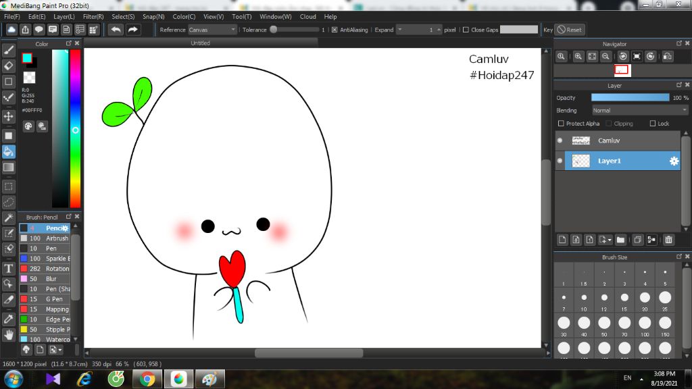
Task: Click the Undo arrow
Action: (x=116, y=30)
